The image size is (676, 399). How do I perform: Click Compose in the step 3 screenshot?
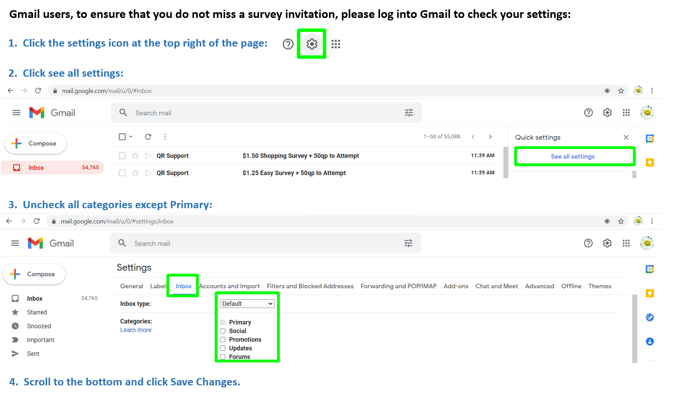pyautogui.click(x=35, y=274)
